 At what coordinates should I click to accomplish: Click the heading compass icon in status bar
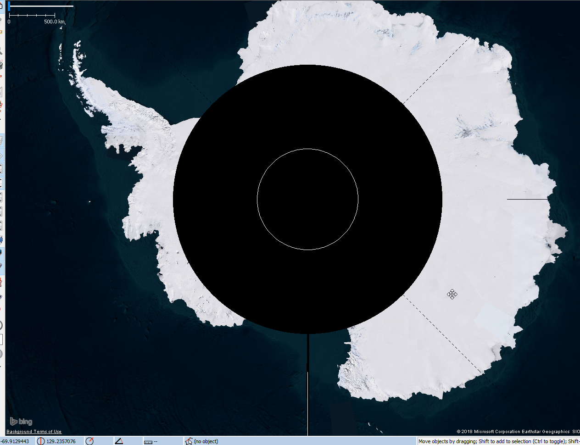point(89,441)
